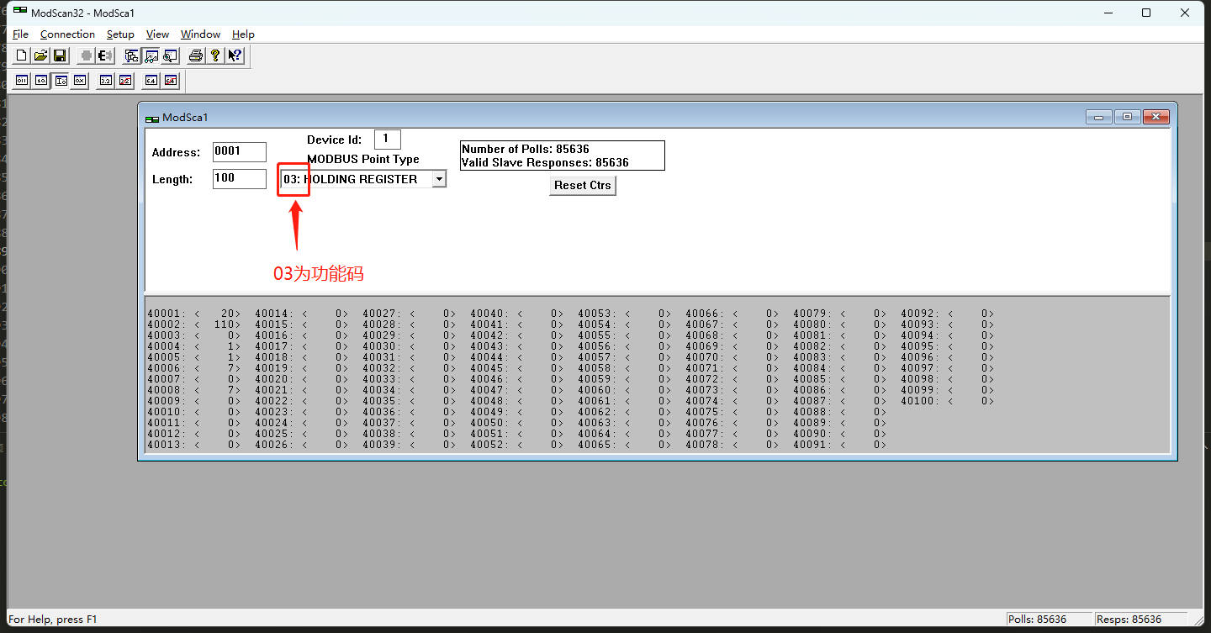The width and height of the screenshot is (1211, 633).
Task: Click the Reset Ctrs button
Action: (583, 185)
